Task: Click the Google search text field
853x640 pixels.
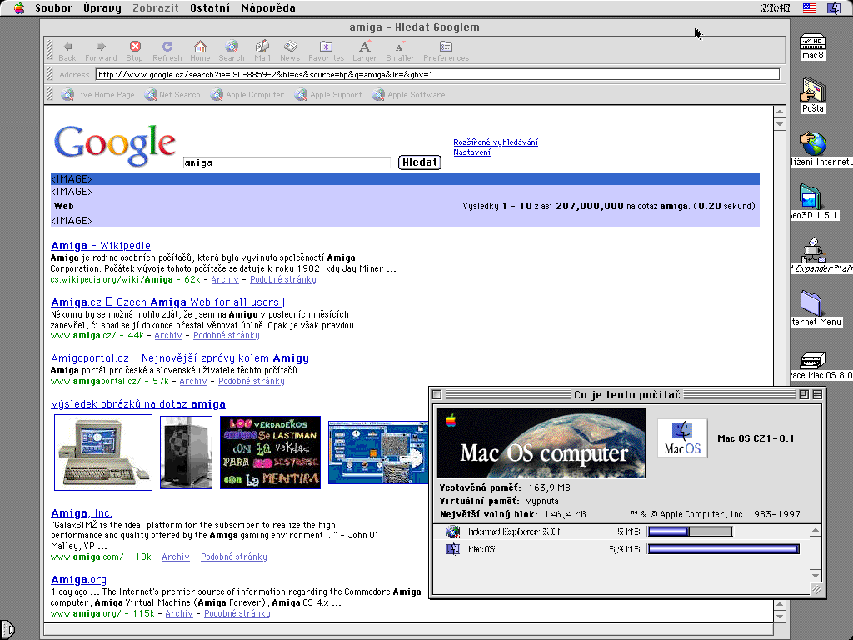Action: [287, 162]
